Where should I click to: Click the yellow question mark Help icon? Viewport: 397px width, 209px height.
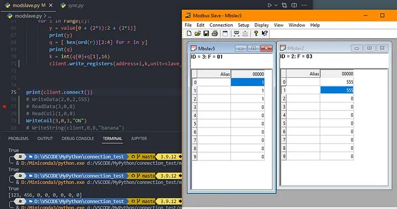[x=256, y=34]
